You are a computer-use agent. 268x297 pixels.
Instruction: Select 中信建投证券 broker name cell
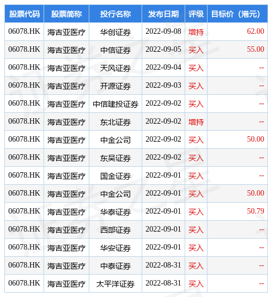point(115,104)
